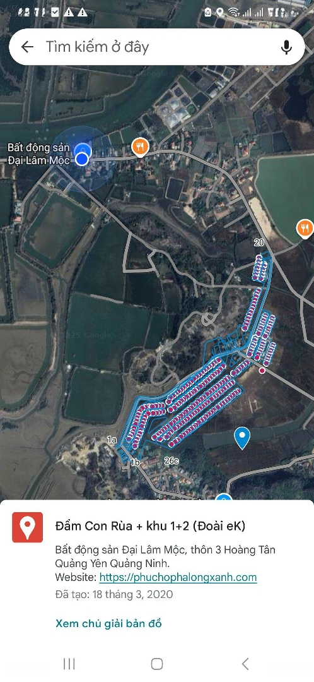This screenshot has width=314, height=682.
Task: Open the orange restaurant marker near Đại Lâm Mộc
Action: coord(140,147)
